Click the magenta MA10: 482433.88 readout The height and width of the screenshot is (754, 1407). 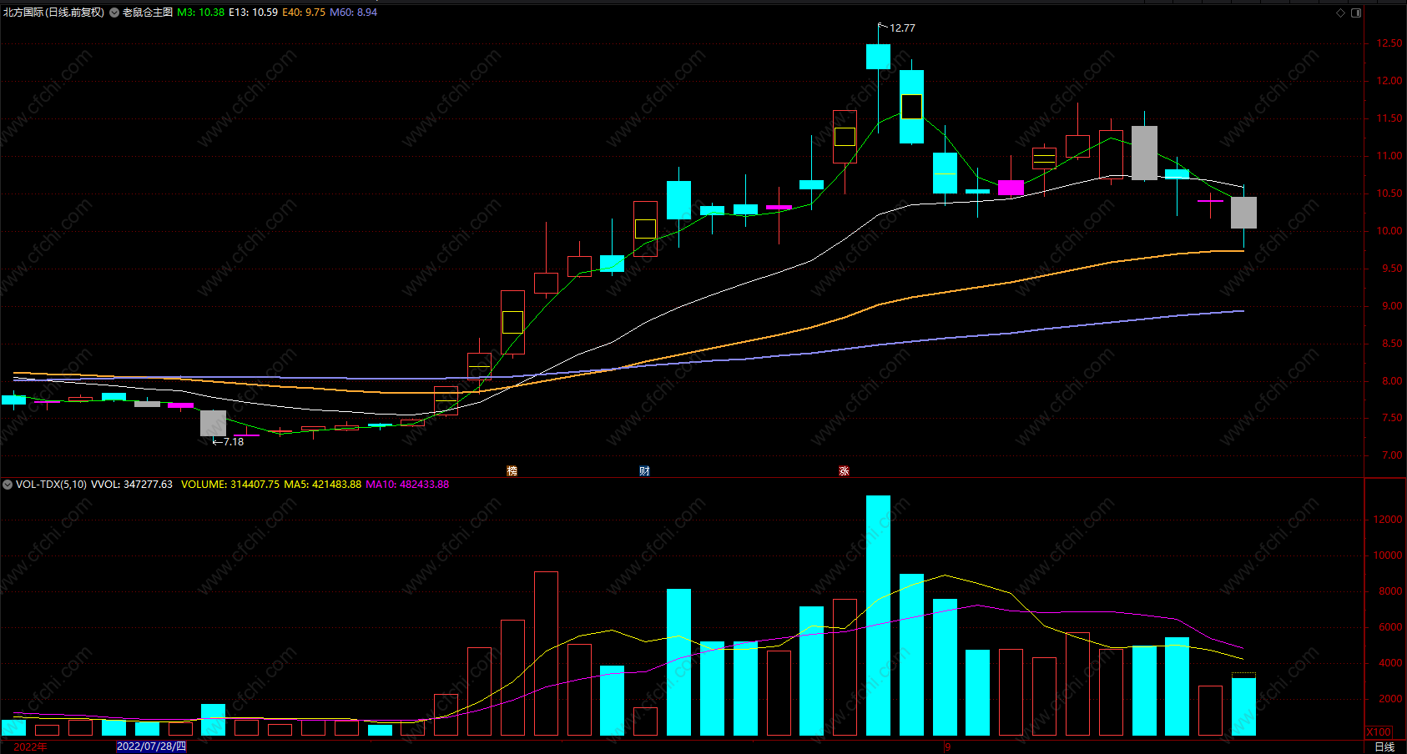(x=407, y=485)
